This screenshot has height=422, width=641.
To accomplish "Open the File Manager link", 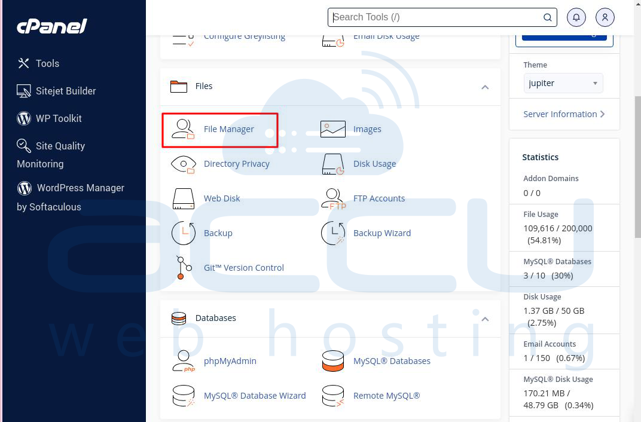I will pos(229,129).
